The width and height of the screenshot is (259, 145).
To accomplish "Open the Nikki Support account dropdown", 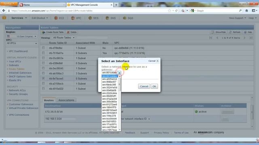I will coord(238,18).
